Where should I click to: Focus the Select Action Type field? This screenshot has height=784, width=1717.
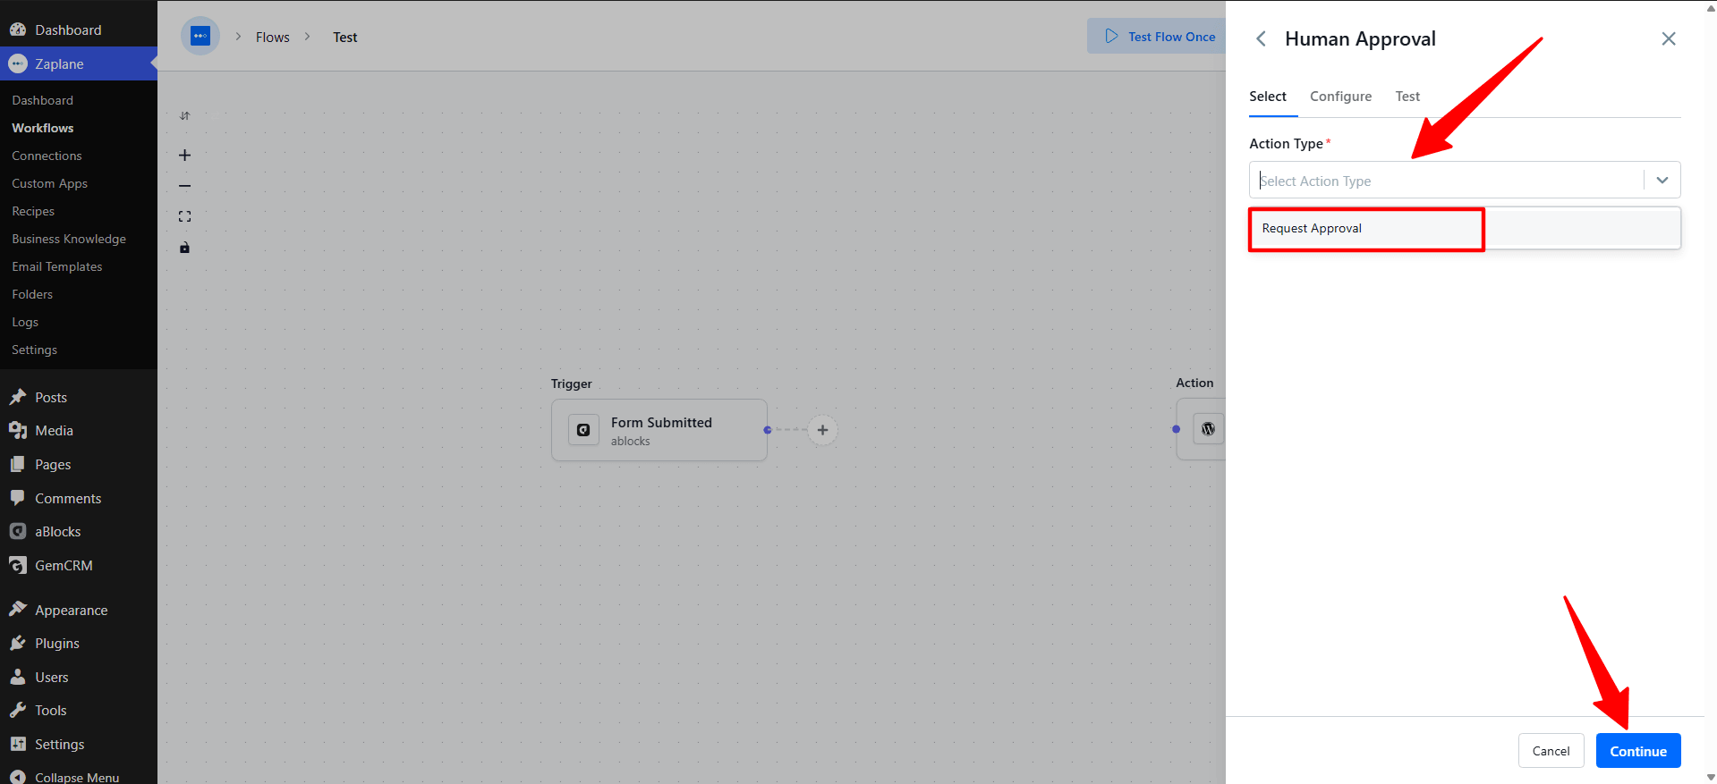tap(1446, 181)
